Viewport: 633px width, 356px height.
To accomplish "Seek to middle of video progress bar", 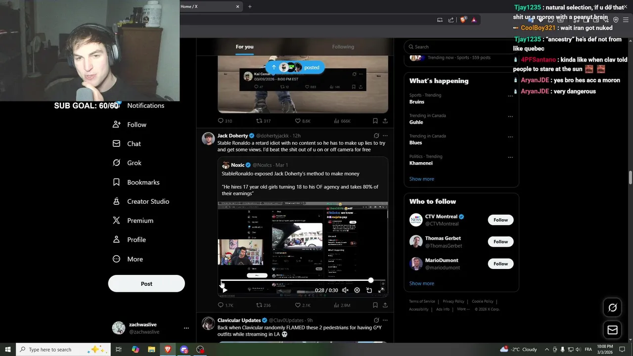I will (303, 280).
